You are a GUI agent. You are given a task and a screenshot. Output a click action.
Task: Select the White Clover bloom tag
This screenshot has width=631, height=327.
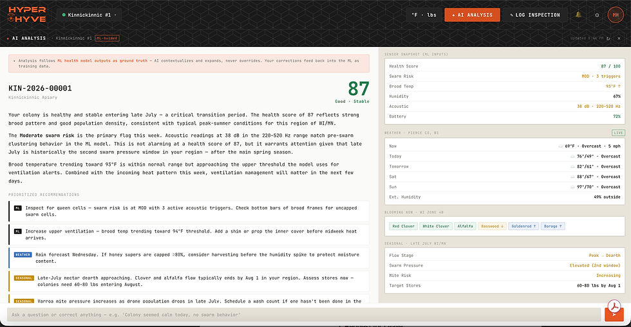pos(436,226)
